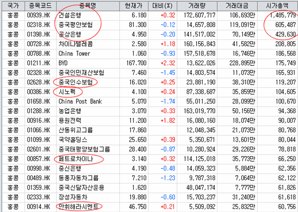298x212 pixels.
Task: Select the China Post Bank stock name
Action: point(80,102)
